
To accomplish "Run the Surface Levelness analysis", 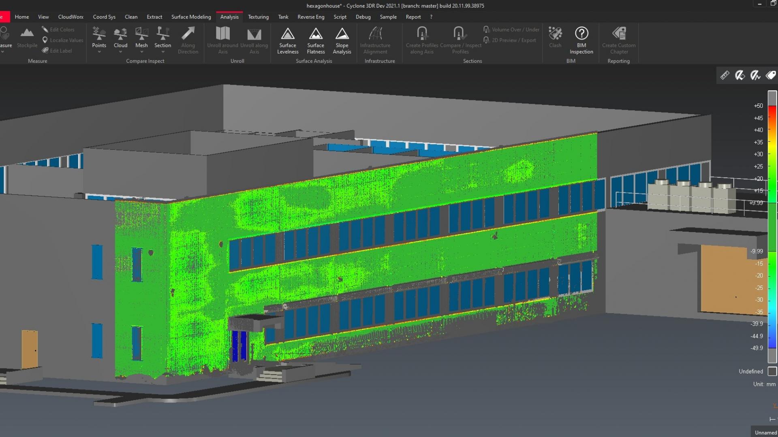I will [288, 40].
